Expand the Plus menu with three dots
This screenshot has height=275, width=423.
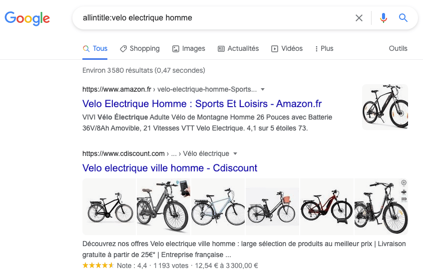pyautogui.click(x=324, y=49)
